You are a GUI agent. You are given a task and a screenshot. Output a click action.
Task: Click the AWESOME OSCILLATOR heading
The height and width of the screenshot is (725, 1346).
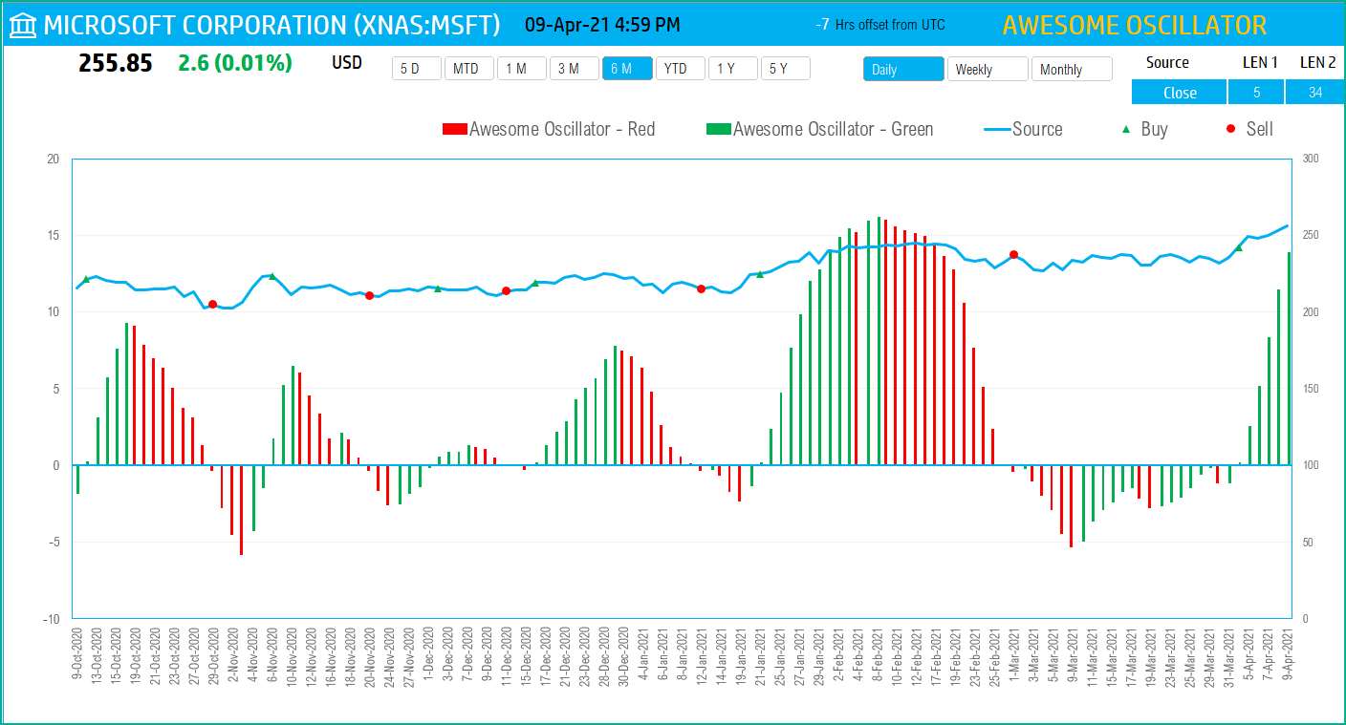click(x=1135, y=25)
